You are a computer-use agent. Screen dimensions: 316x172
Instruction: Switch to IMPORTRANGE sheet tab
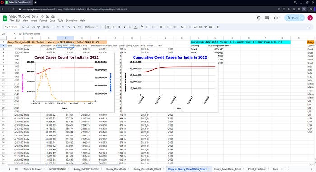[x=57, y=169]
